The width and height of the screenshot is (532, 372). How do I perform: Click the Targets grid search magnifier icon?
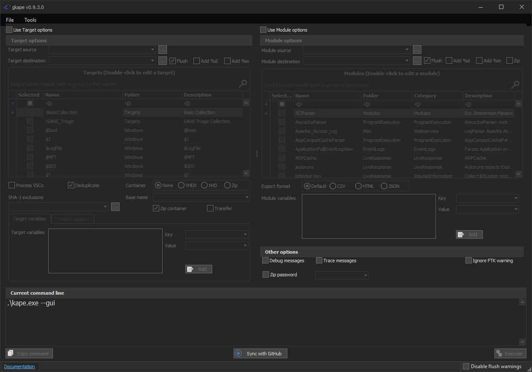pos(243,84)
